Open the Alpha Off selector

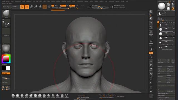click(6, 32)
